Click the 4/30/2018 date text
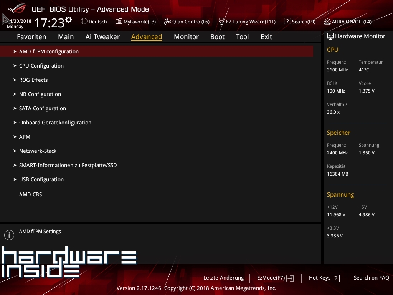 (21, 21)
